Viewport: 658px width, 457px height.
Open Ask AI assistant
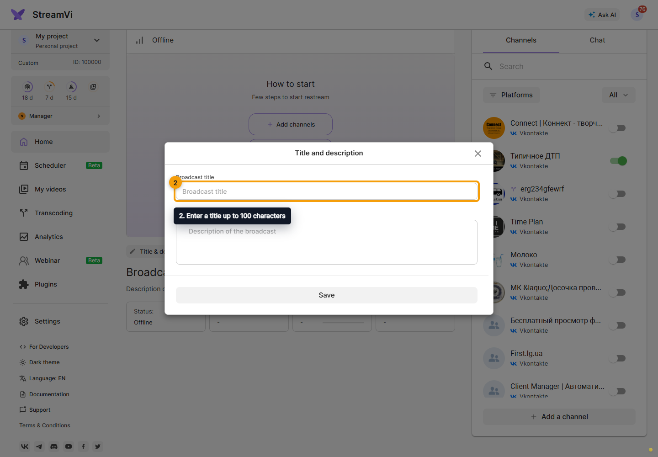[602, 15]
